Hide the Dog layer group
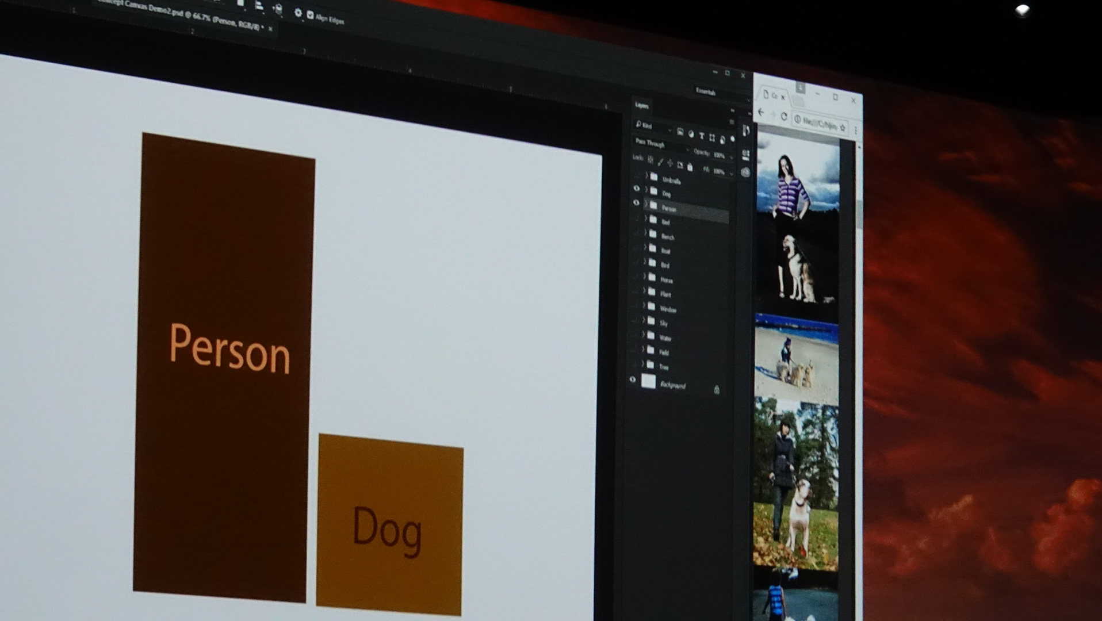Viewport: 1102px width, 621px height. [x=636, y=189]
